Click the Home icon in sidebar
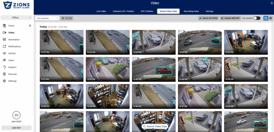Image resolution: width=274 pixels, height=132 pixels. pyautogui.click(x=4, y=26)
